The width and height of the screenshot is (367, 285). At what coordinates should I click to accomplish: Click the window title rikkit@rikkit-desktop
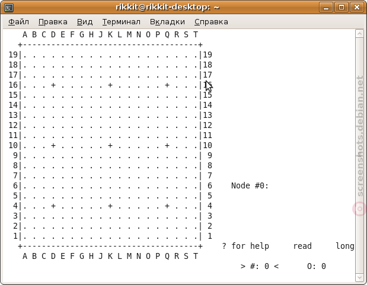pyautogui.click(x=168, y=7)
